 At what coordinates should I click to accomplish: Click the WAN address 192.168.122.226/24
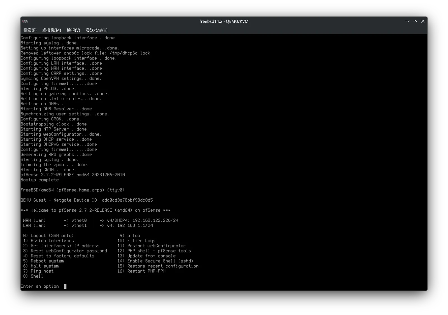click(155, 220)
